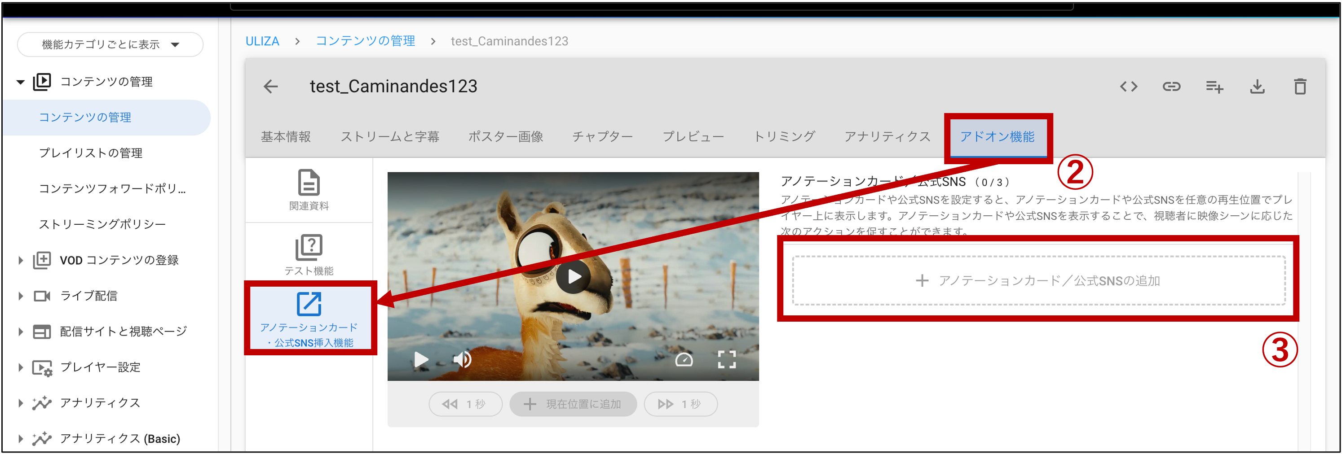Viewport: 1342px width, 454px height.
Task: Click the アナリティクス chart icon
Action: point(42,403)
